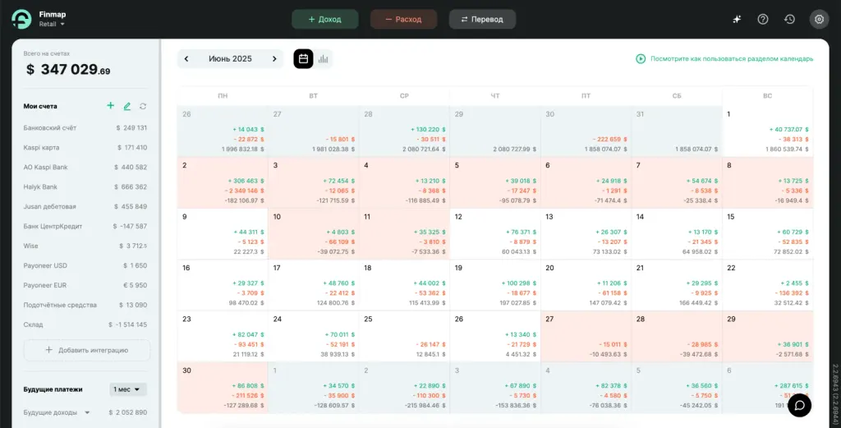Open the 1 мес period dropdown
The width and height of the screenshot is (841, 428).
pyautogui.click(x=128, y=389)
